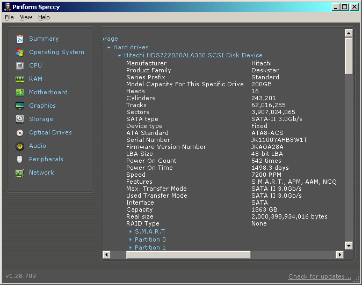The height and width of the screenshot is (285, 362).
Task: Click the Power On Count row label
Action: click(x=151, y=161)
